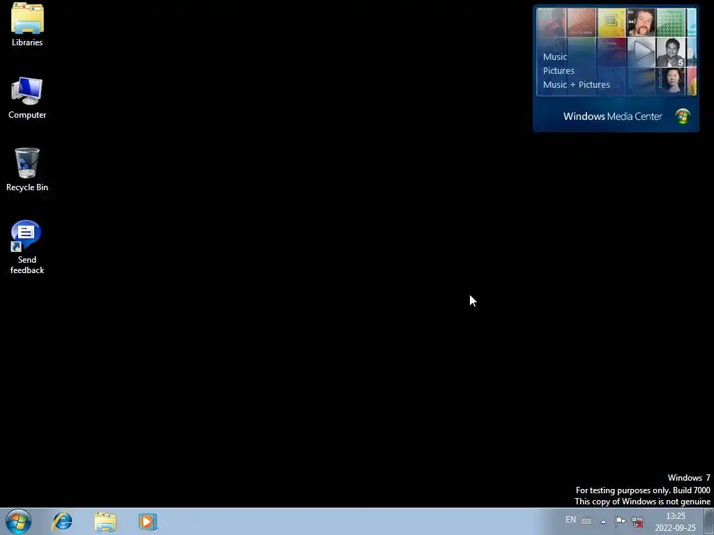Select the Recycle Bin desktop icon

27,169
